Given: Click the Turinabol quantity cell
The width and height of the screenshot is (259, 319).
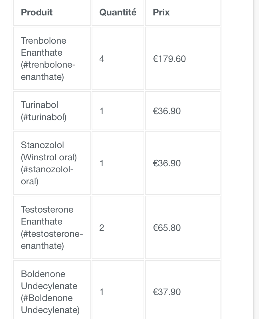Looking at the screenshot, I should point(102,111).
